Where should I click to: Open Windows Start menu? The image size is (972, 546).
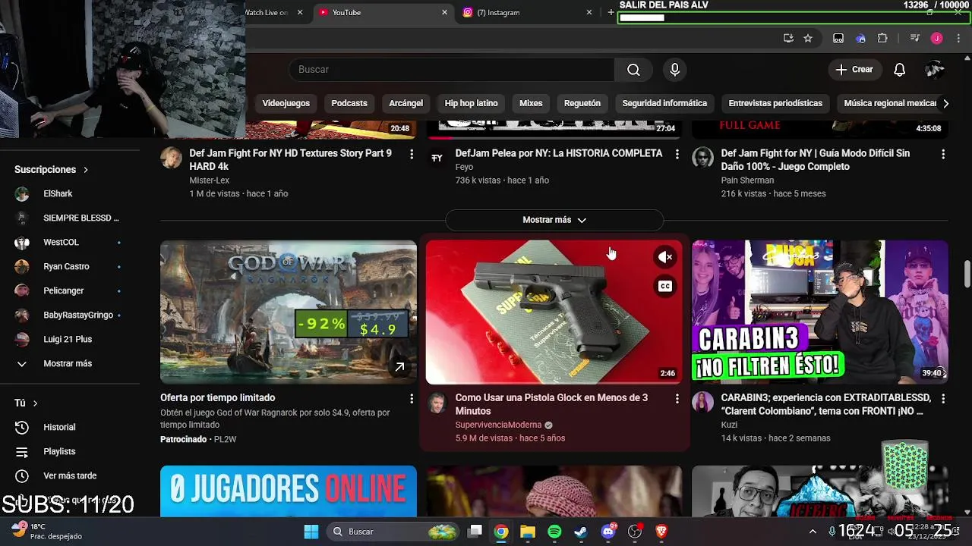click(x=311, y=532)
